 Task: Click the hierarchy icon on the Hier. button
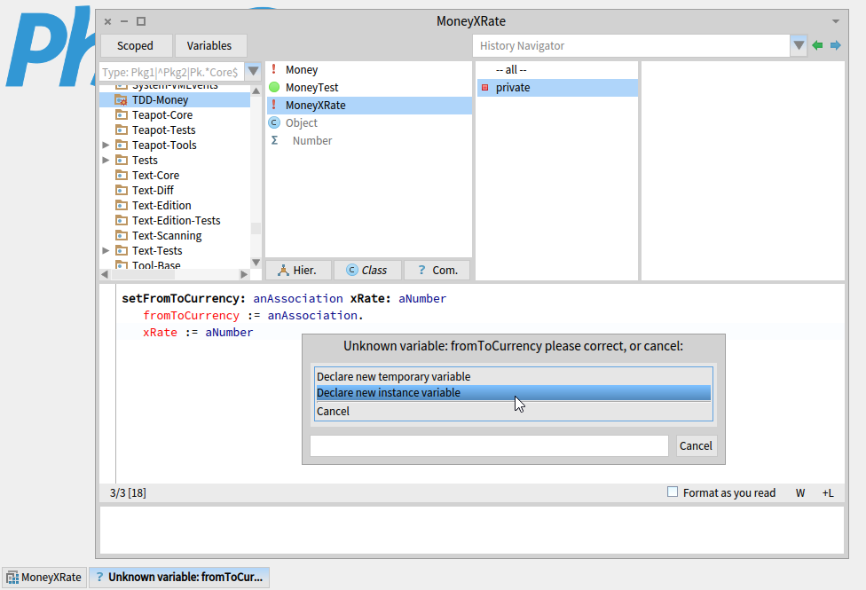click(283, 270)
